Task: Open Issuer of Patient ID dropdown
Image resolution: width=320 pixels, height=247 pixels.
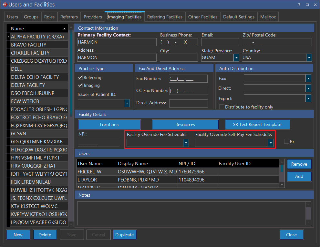Action: click(127, 103)
